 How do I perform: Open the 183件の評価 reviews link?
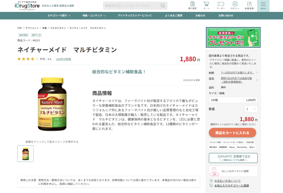click(x=63, y=59)
